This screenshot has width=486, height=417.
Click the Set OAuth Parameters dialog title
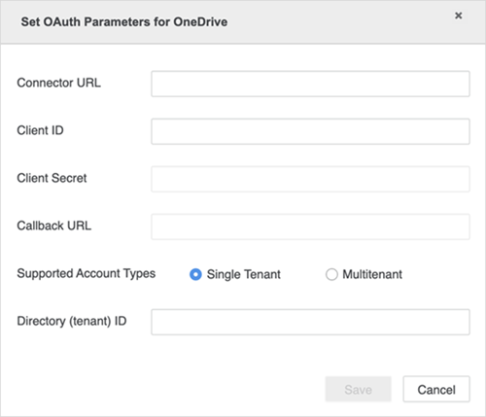point(124,22)
